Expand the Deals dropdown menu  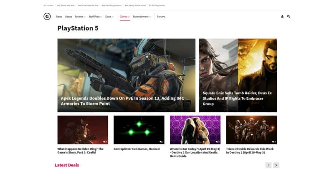tap(109, 17)
